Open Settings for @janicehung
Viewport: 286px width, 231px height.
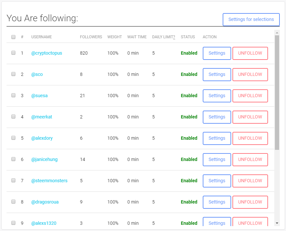[217, 159]
